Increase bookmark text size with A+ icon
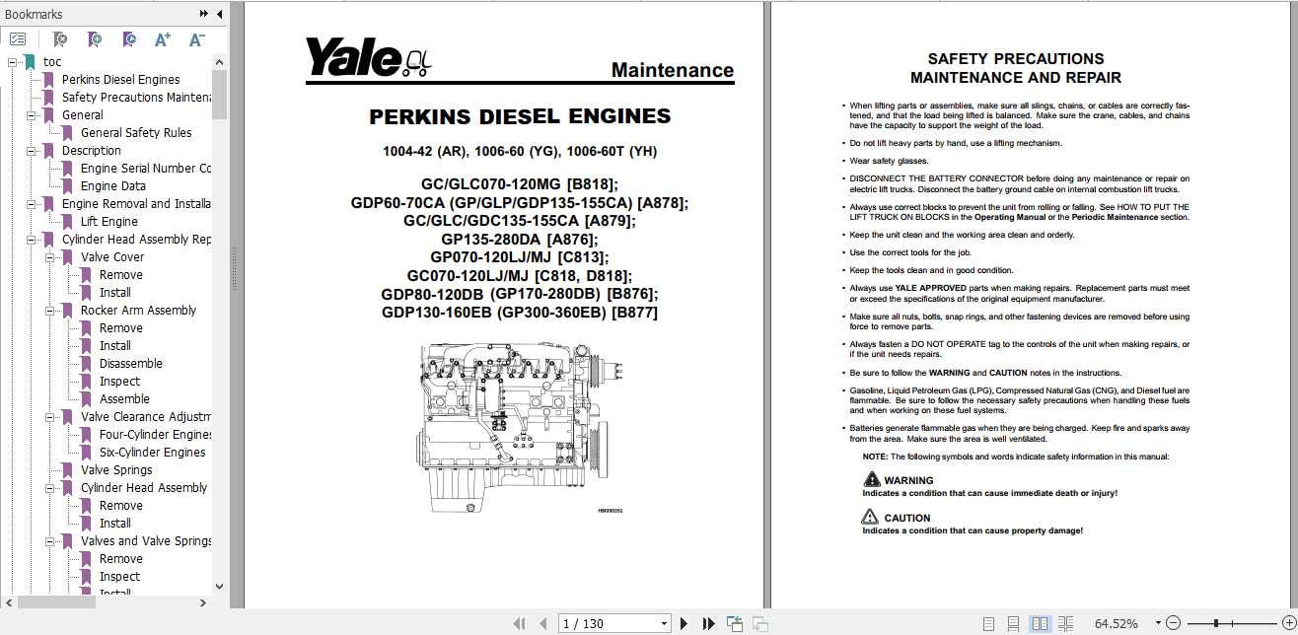Viewport: 1298px width, 635px height. pyautogui.click(x=164, y=38)
